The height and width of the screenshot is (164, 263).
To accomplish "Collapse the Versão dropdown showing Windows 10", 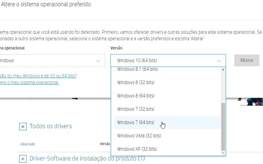I will point(168,60).
